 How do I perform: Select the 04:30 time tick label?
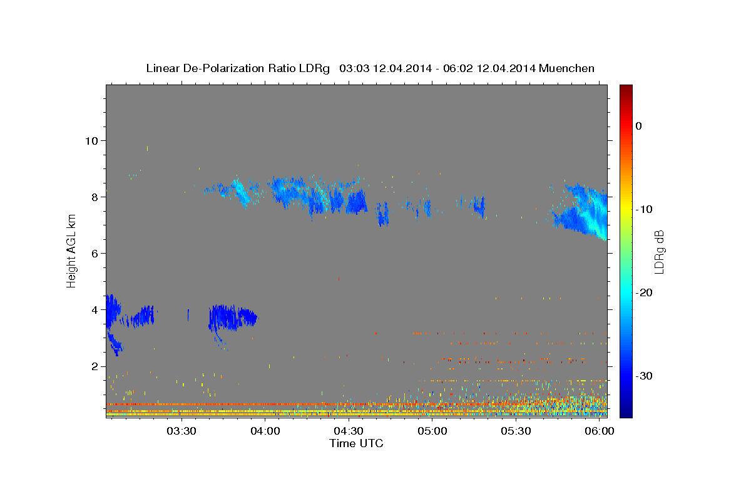point(349,431)
